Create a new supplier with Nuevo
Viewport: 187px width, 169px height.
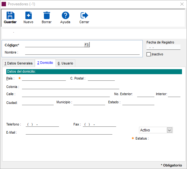coord(28,15)
